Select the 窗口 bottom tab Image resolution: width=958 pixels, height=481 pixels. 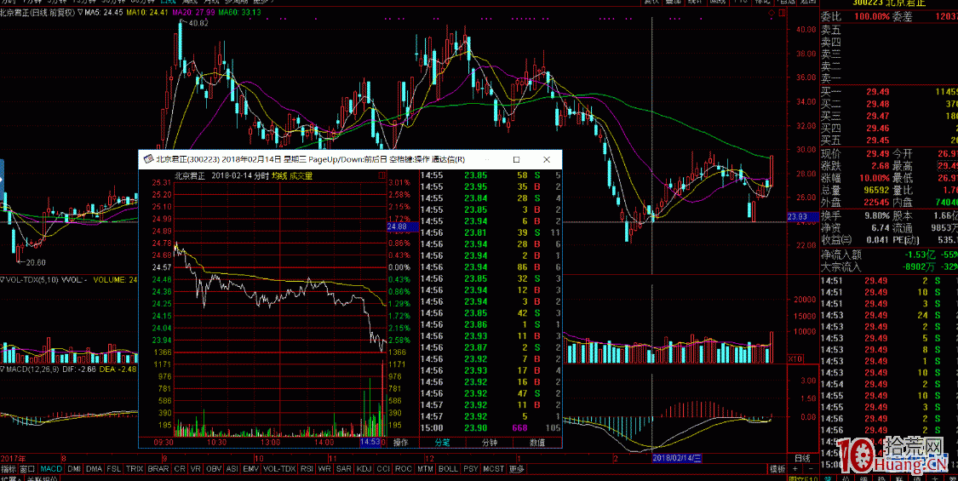point(27,469)
